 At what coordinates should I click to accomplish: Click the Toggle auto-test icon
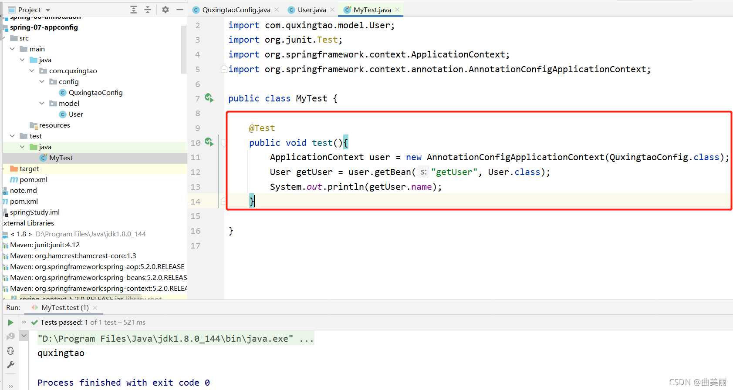(10, 350)
